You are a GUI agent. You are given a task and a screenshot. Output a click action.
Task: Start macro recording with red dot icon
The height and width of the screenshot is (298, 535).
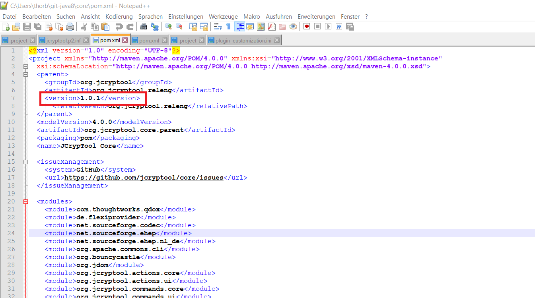[x=307, y=27]
